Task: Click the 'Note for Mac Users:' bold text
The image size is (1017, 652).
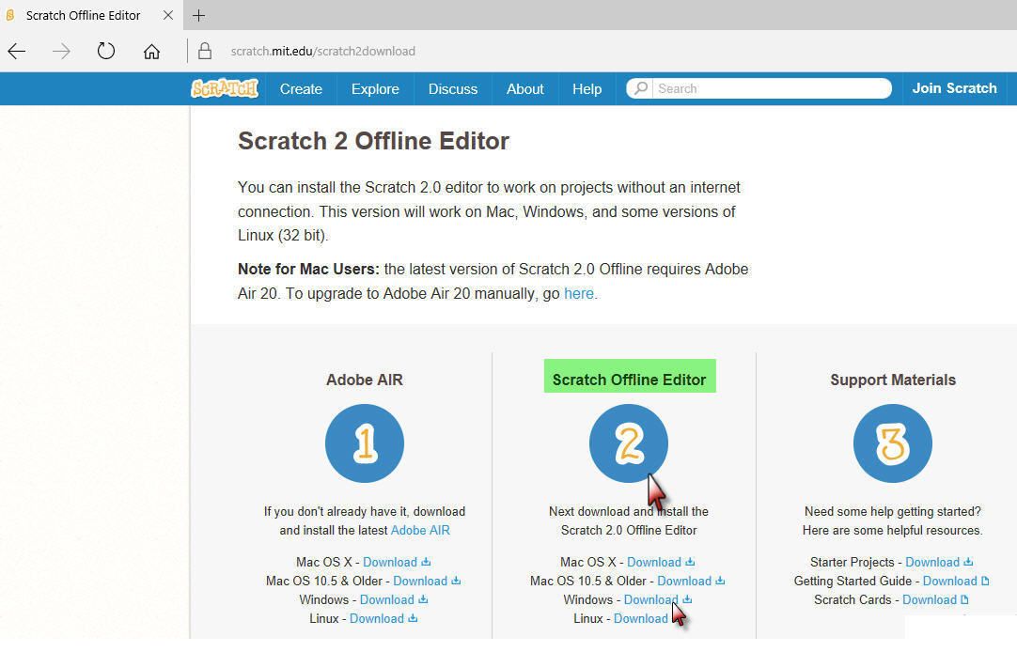Action: coord(308,269)
